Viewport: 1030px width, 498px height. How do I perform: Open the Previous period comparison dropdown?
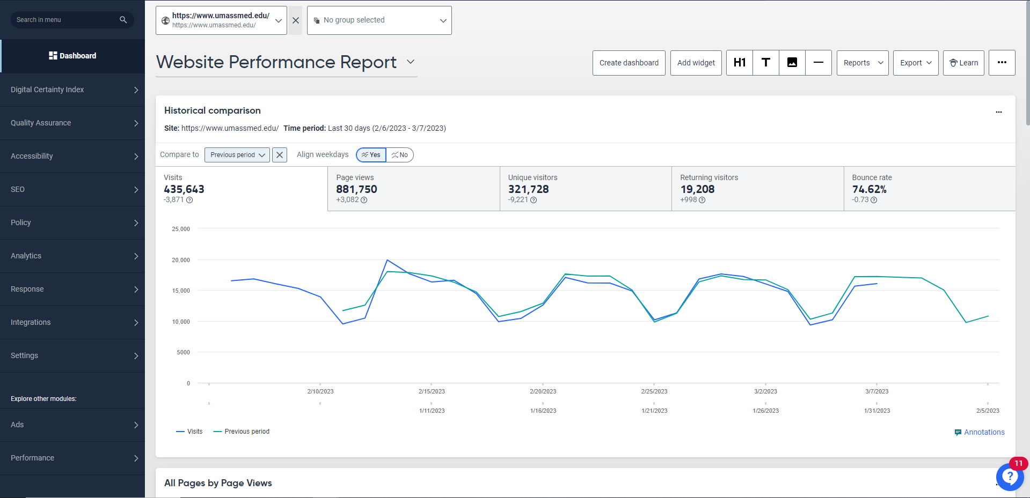tap(237, 155)
